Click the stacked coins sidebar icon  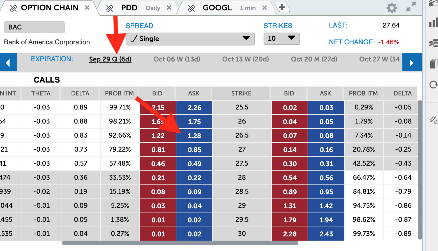(x=434, y=43)
